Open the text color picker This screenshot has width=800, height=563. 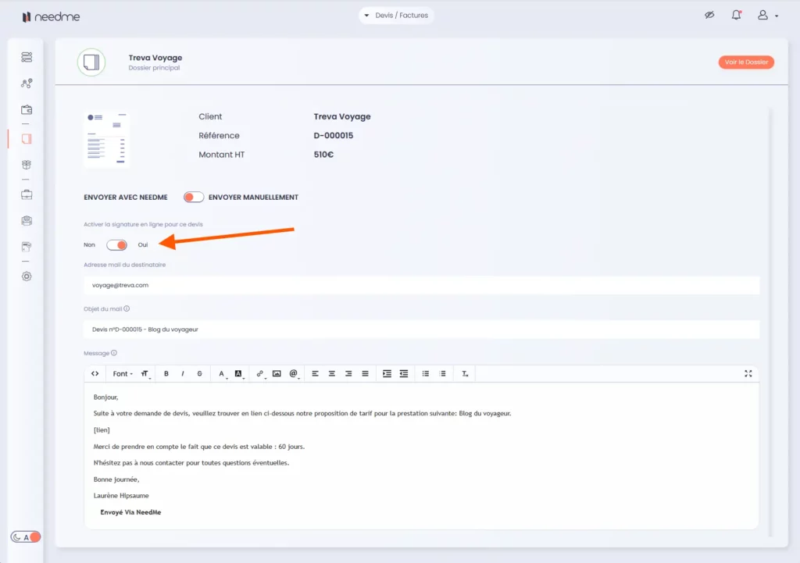pos(223,374)
